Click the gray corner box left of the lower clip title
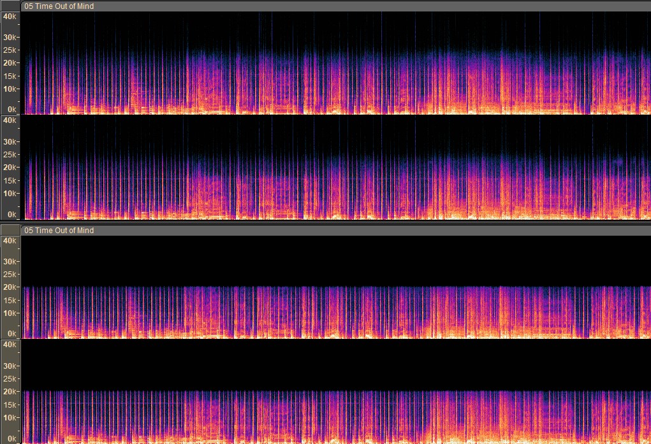The height and width of the screenshot is (444, 651). pyautogui.click(x=10, y=230)
